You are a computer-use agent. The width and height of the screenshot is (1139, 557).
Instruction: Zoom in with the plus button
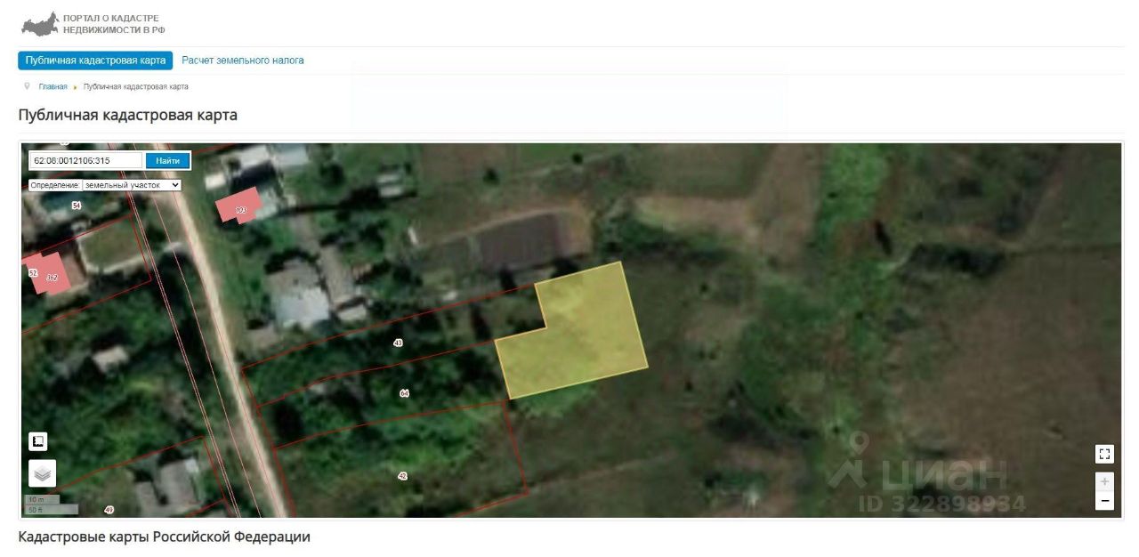1104,481
